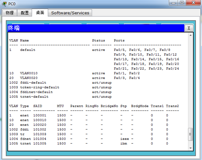
Task: Click the 'ieee' Stp value
Action: (125, 139)
